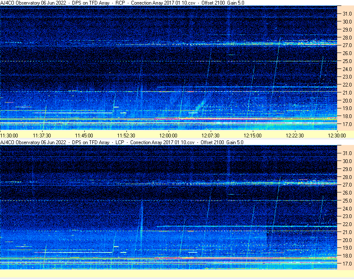Click the 12:22:30 time tick label
The width and height of the screenshot is (354, 279).
click(295, 135)
